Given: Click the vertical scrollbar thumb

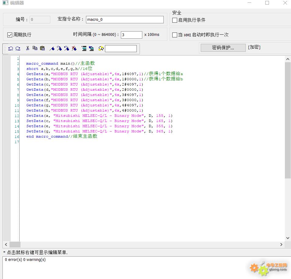Looking at the screenshot, I should (288, 120).
